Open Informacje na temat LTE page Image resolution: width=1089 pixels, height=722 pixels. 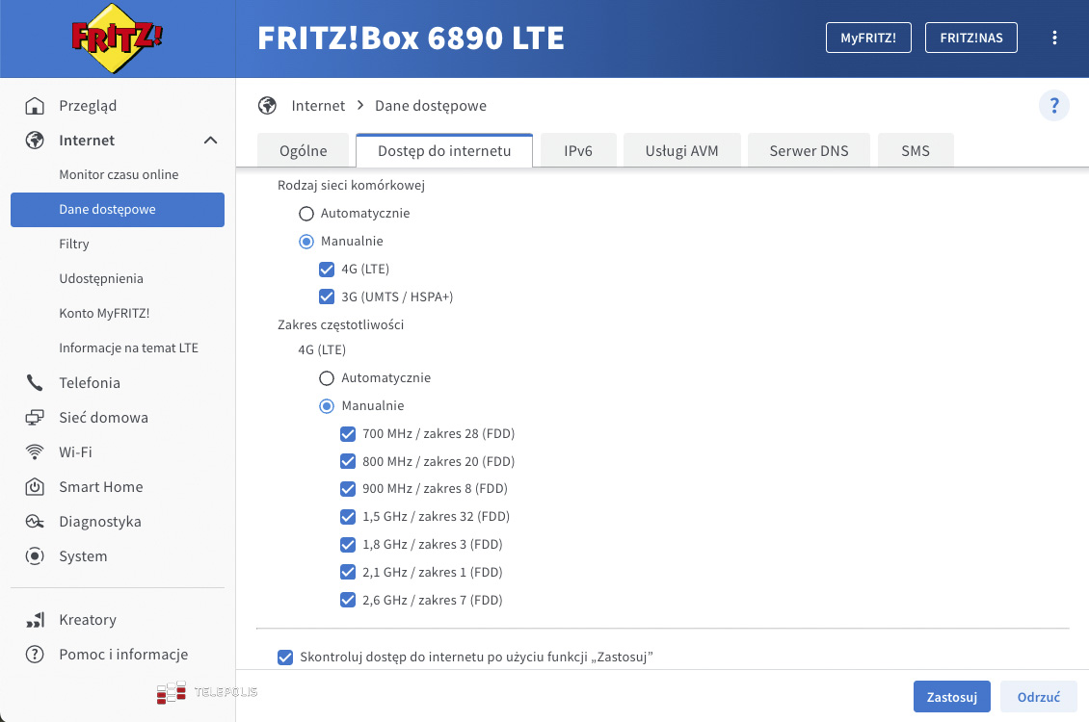128,348
